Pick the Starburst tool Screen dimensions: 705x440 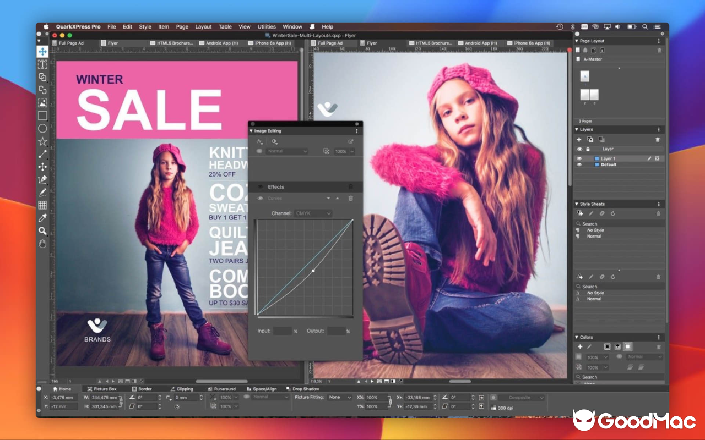point(42,141)
